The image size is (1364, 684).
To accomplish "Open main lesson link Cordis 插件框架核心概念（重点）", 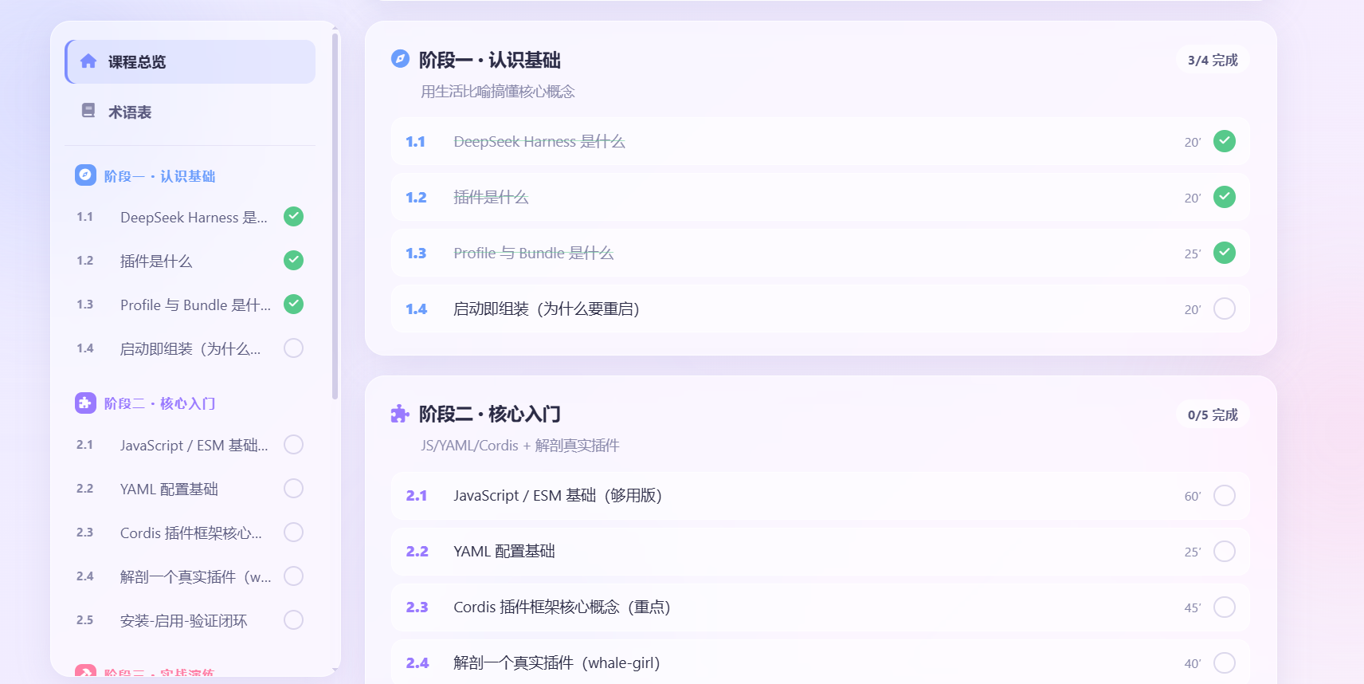I will [562, 607].
